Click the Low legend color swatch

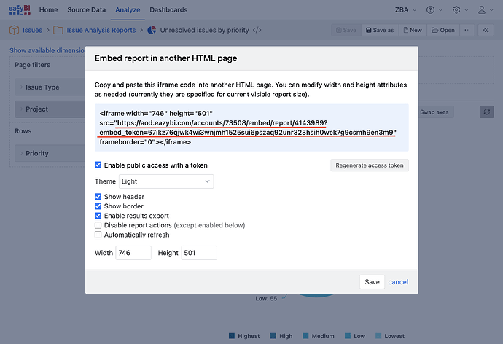(x=348, y=336)
